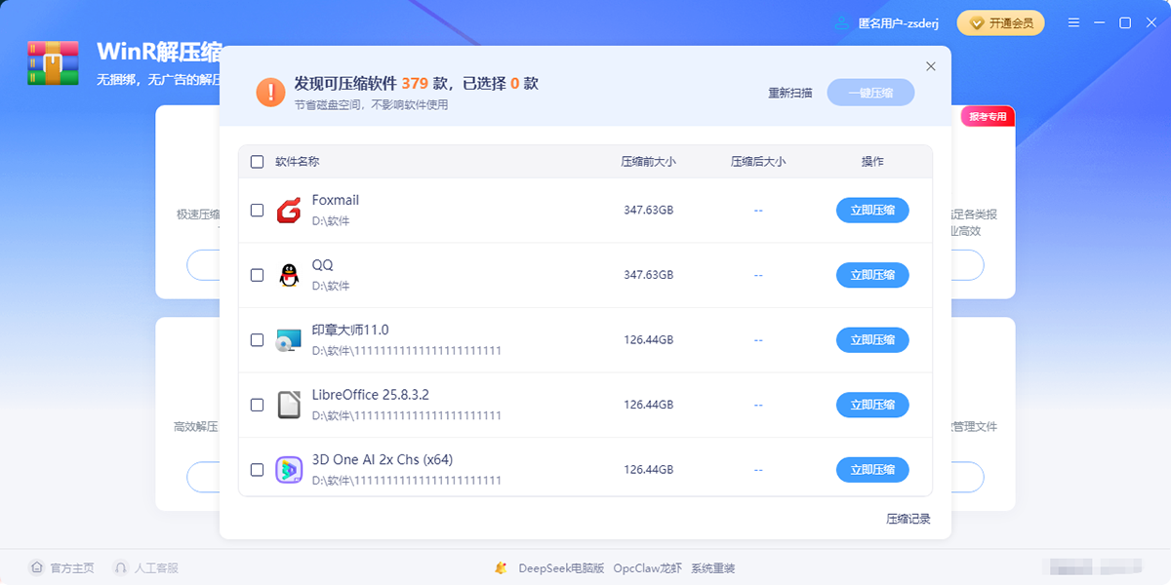Screen dimensions: 1171x585
Task: Close the compressible software dialog
Action: pos(930,66)
